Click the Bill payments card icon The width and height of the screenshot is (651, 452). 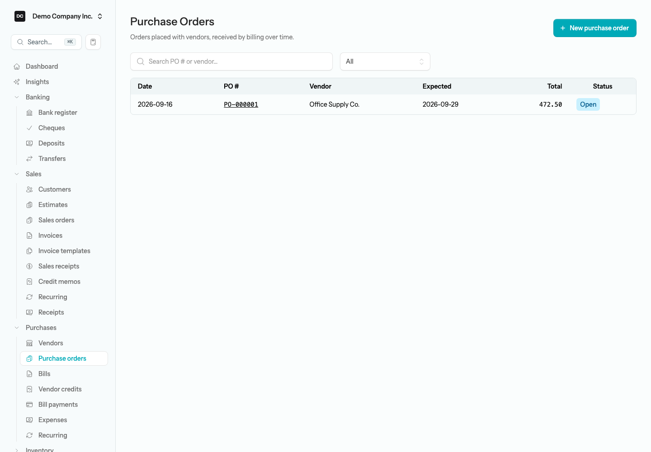point(29,405)
